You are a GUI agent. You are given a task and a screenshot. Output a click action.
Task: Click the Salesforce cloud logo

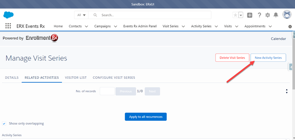[8, 15]
